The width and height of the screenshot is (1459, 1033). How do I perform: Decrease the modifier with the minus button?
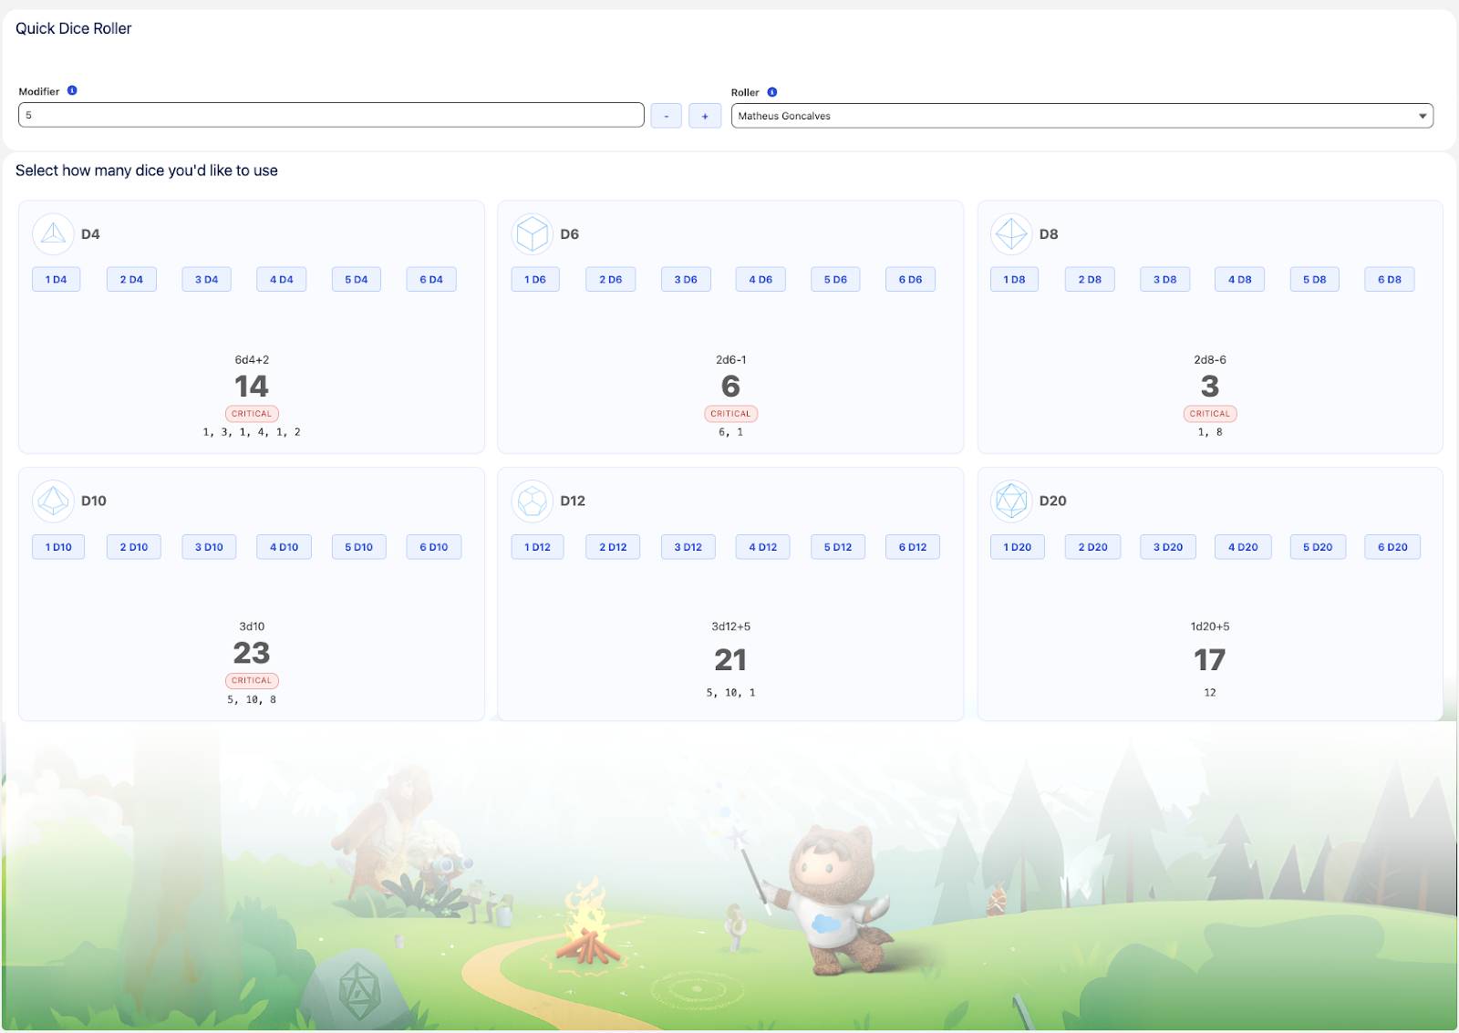[x=667, y=116]
